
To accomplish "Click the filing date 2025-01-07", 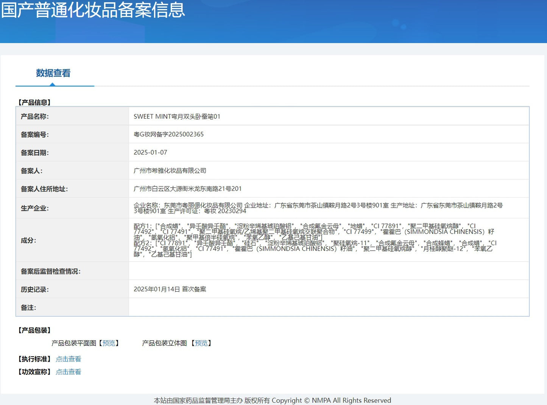I will (150, 152).
